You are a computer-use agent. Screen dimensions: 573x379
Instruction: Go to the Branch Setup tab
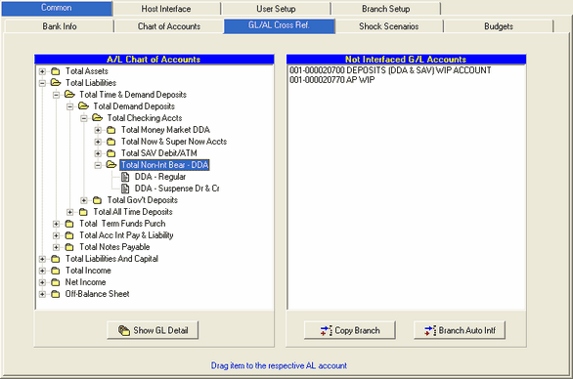385,9
